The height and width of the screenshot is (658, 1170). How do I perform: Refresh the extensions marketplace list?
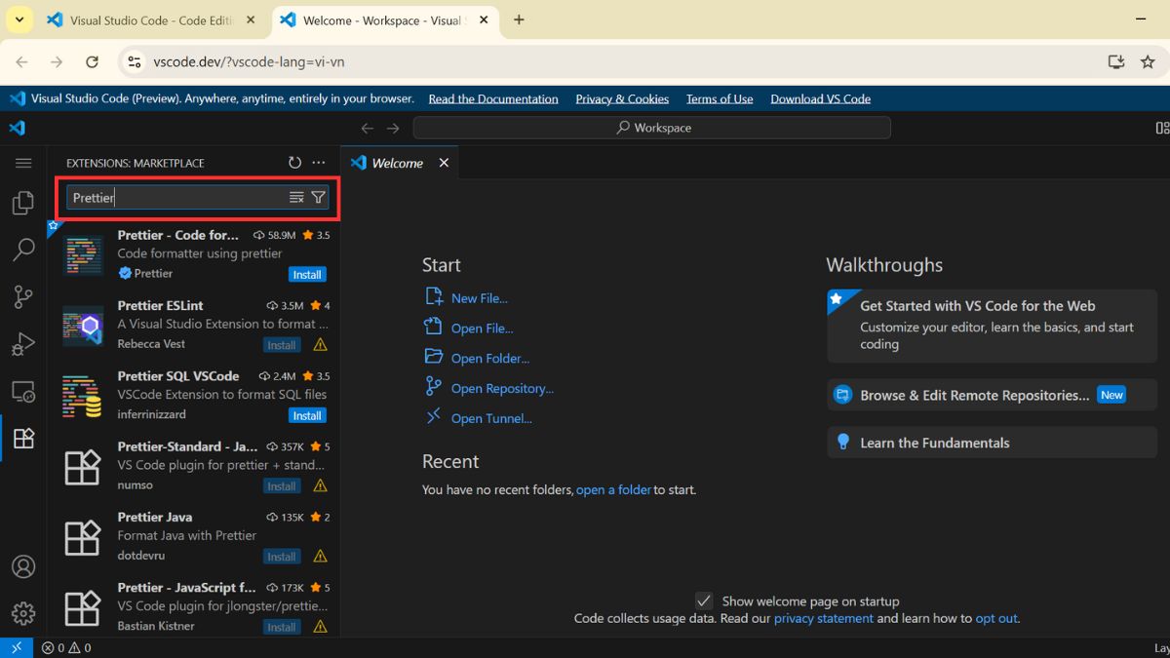click(295, 163)
